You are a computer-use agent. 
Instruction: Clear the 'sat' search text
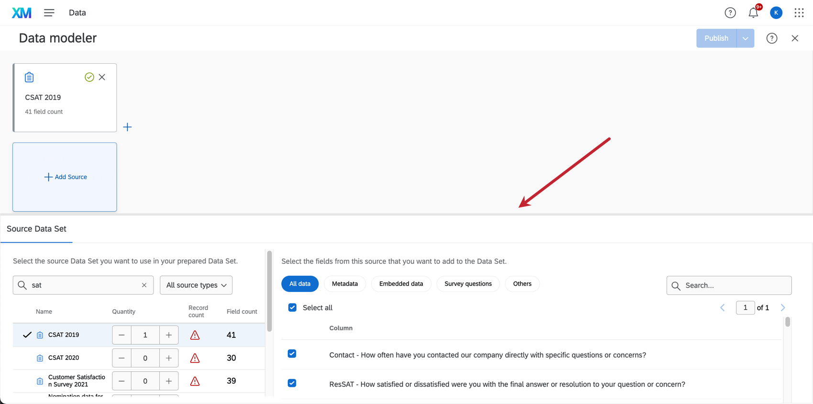[144, 285]
